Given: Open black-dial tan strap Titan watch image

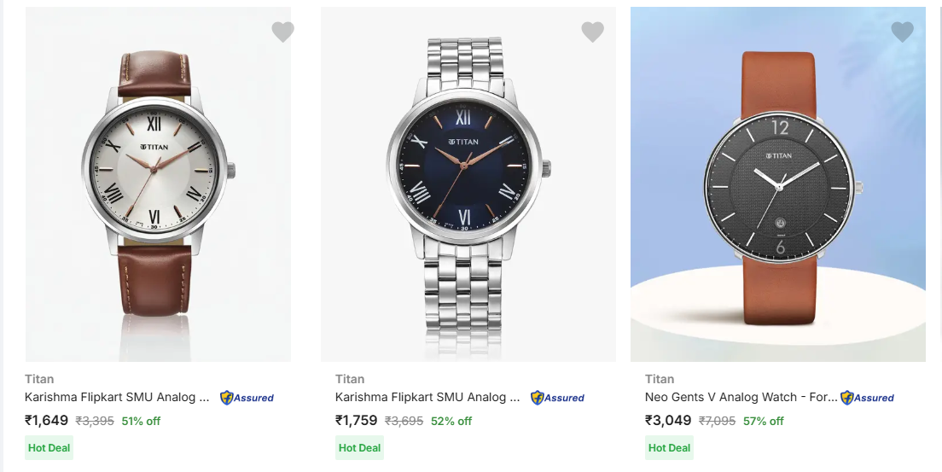Looking at the screenshot, I should click(777, 184).
